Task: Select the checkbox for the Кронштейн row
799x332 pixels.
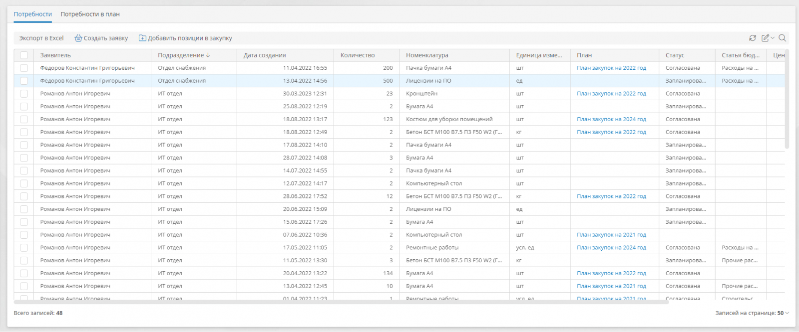Action: (24, 94)
